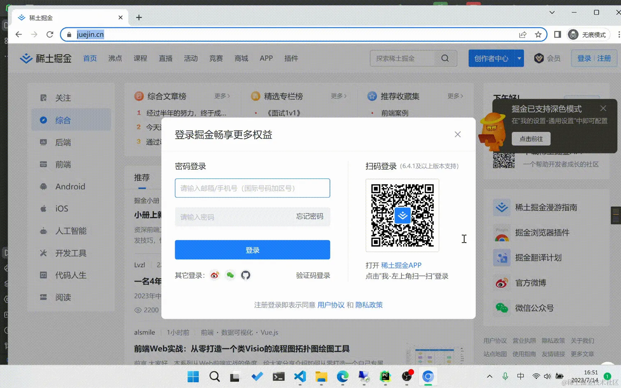Click the blue 登录 button
621x388 pixels.
pyautogui.click(x=252, y=249)
